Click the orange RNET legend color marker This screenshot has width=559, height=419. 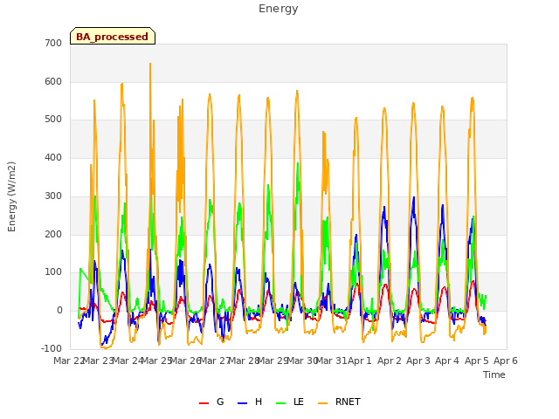click(322, 403)
